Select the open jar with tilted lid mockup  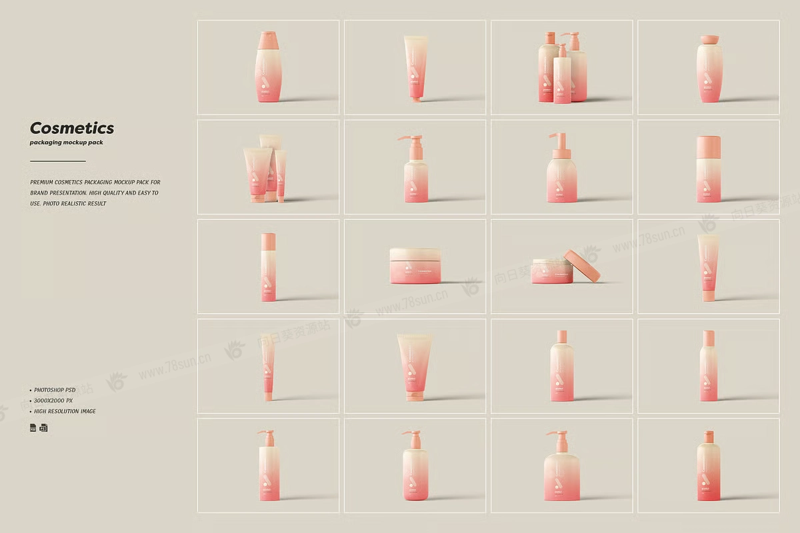tap(561, 266)
